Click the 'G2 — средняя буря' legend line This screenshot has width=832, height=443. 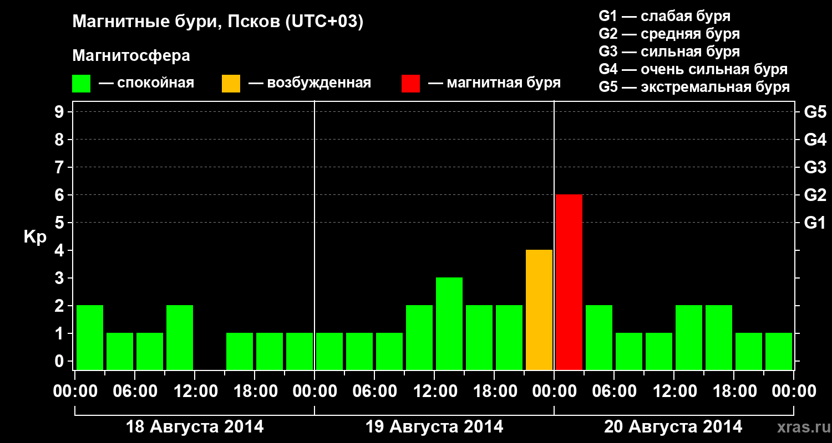pos(669,34)
